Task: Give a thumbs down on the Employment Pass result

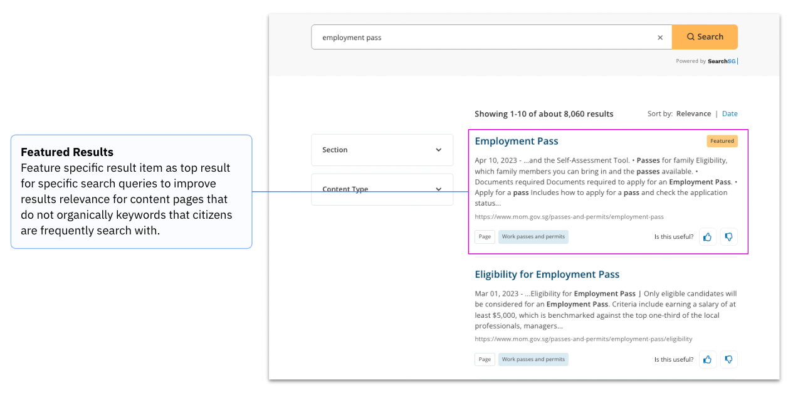Action: click(728, 236)
